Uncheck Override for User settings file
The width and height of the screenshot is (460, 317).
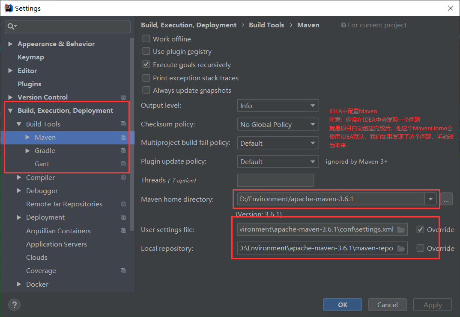420,229
